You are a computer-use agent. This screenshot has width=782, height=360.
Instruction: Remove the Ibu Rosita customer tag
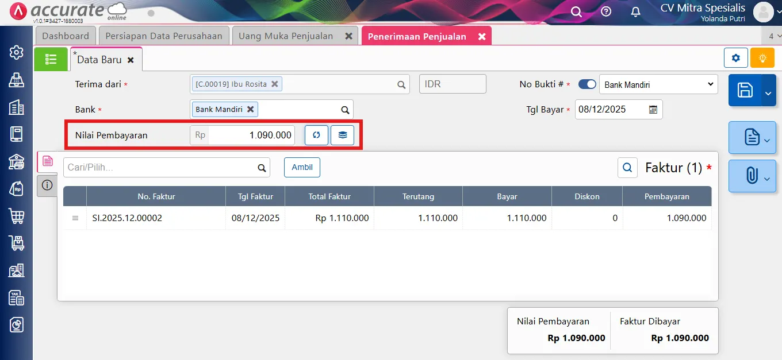tap(275, 84)
